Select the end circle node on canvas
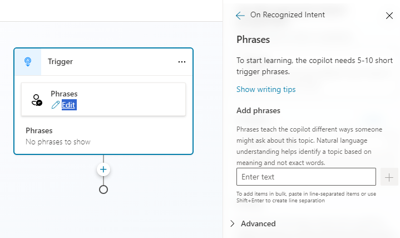The height and width of the screenshot is (238, 400). click(103, 190)
